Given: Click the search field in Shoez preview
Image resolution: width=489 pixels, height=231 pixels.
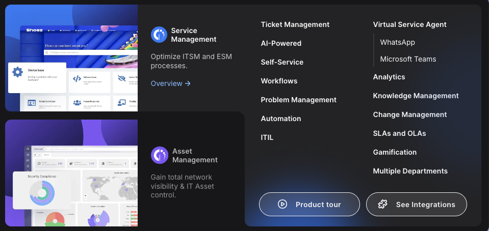Looking at the screenshot, I should 90,52.
